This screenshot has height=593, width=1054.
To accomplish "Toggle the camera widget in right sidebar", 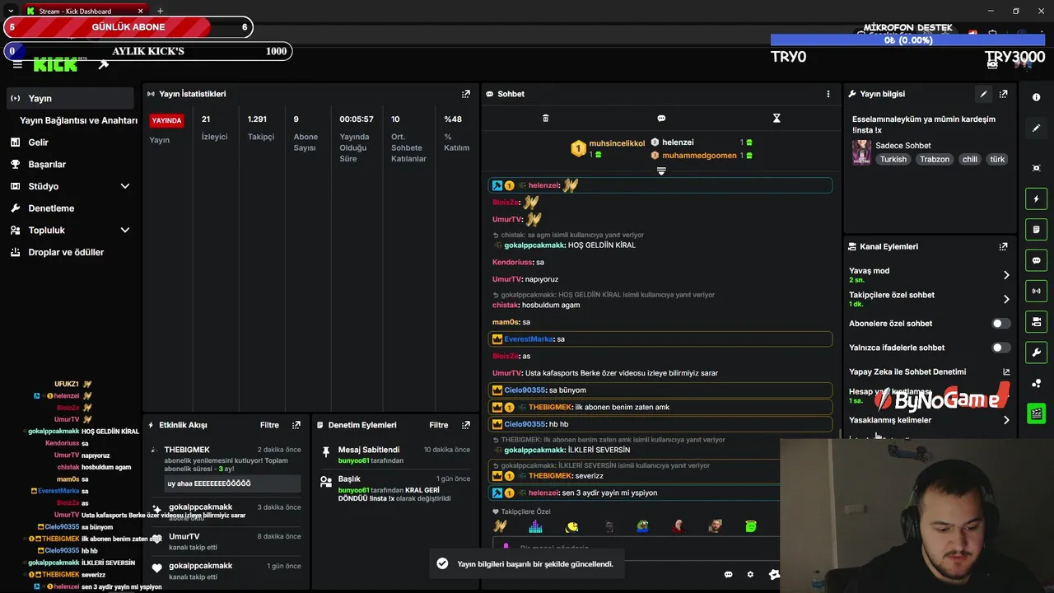I will coord(1036,321).
